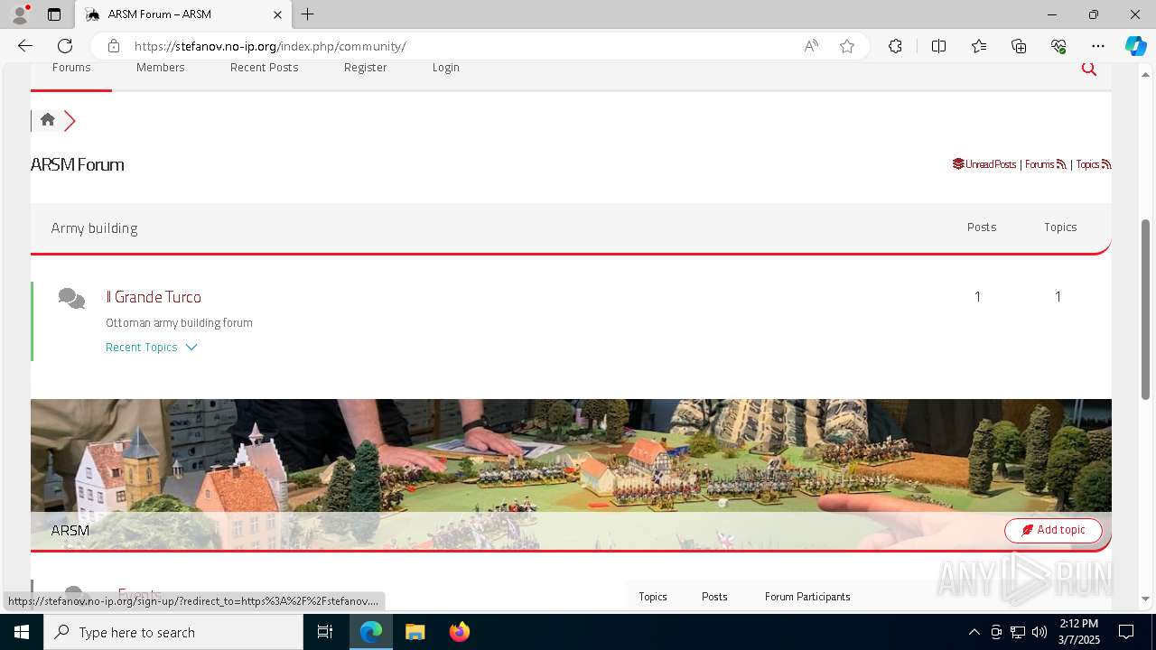Open the Login menu item
This screenshot has width=1156, height=650.
coord(446,68)
